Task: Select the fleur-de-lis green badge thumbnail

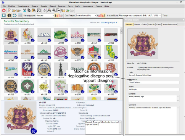Action: pos(27,86)
